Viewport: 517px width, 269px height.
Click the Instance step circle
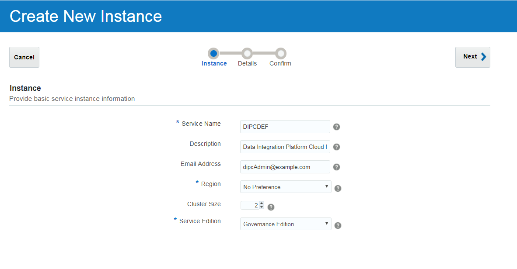pyautogui.click(x=214, y=53)
